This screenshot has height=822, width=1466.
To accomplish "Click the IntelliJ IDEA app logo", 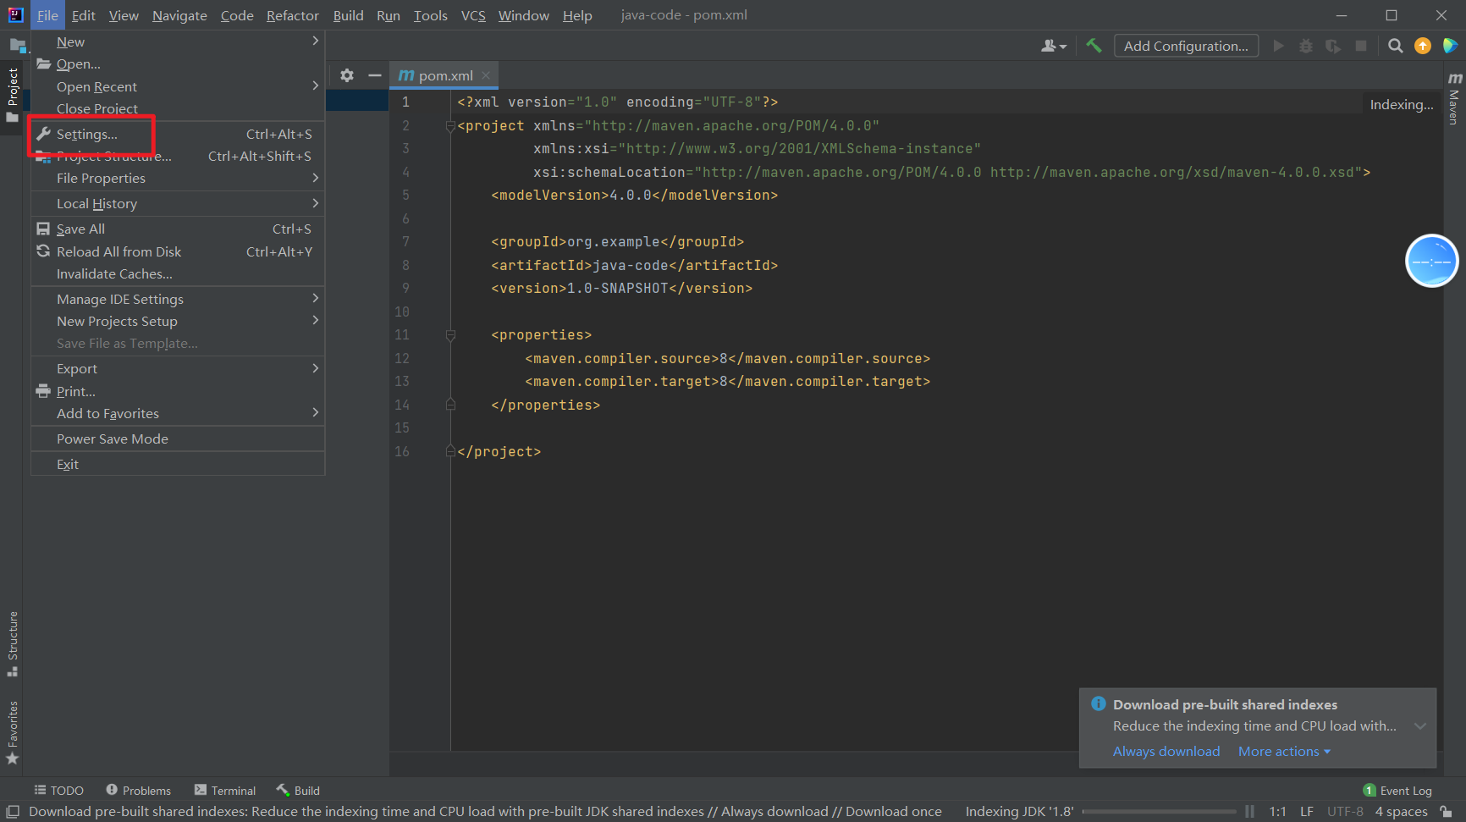I will (15, 15).
